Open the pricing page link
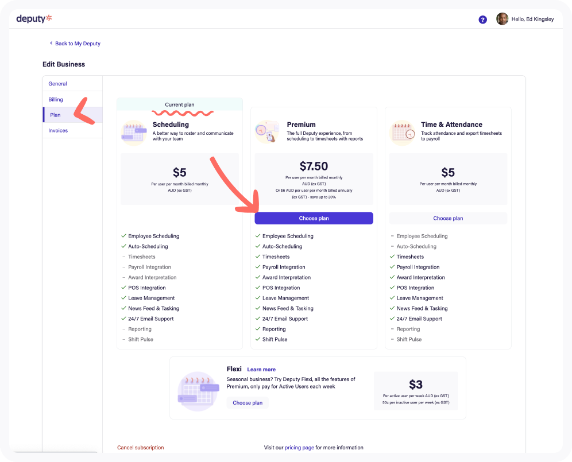Screen dimensions: 572x462 pos(299,448)
